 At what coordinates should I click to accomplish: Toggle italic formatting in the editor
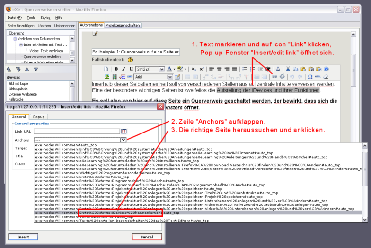(x=124, y=69)
